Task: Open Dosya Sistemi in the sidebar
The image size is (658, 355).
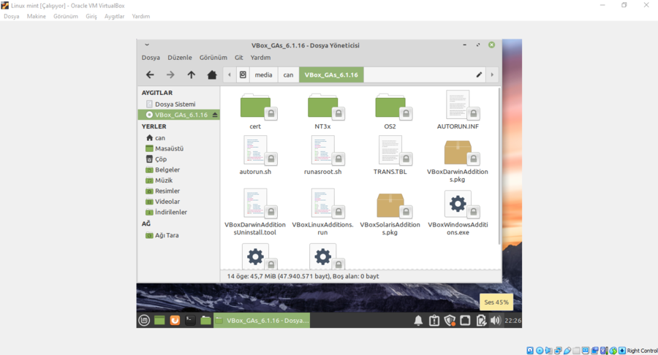Action: tap(175, 104)
